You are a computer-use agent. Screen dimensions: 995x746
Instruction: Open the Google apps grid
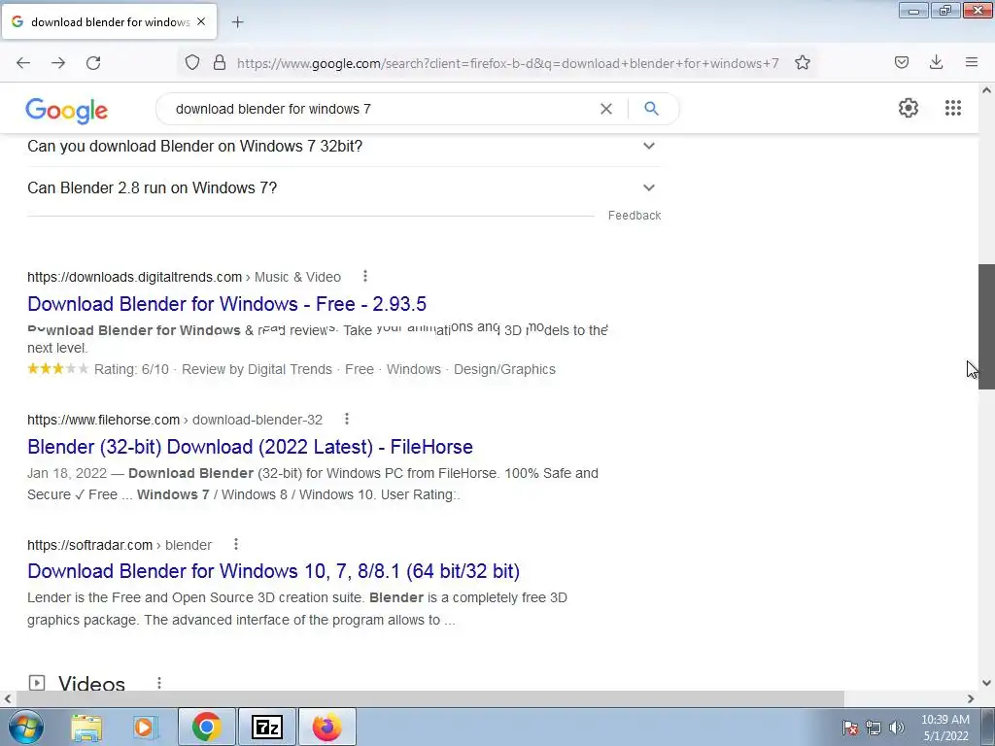click(x=952, y=108)
